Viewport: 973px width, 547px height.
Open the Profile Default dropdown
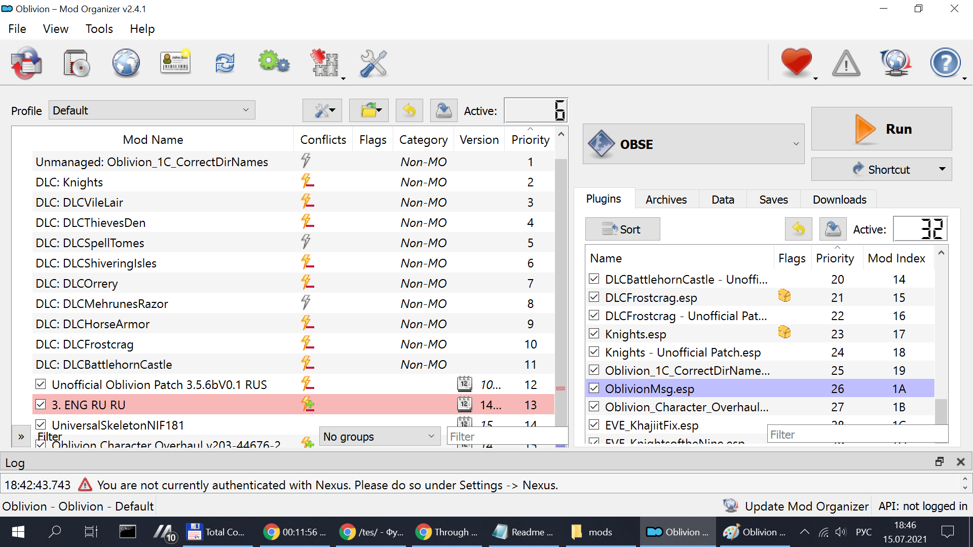pos(152,110)
